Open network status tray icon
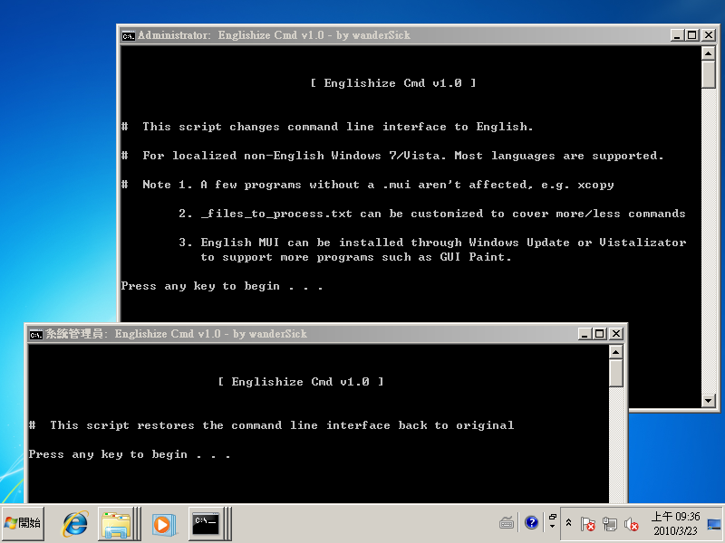The image size is (725, 543). click(x=609, y=524)
